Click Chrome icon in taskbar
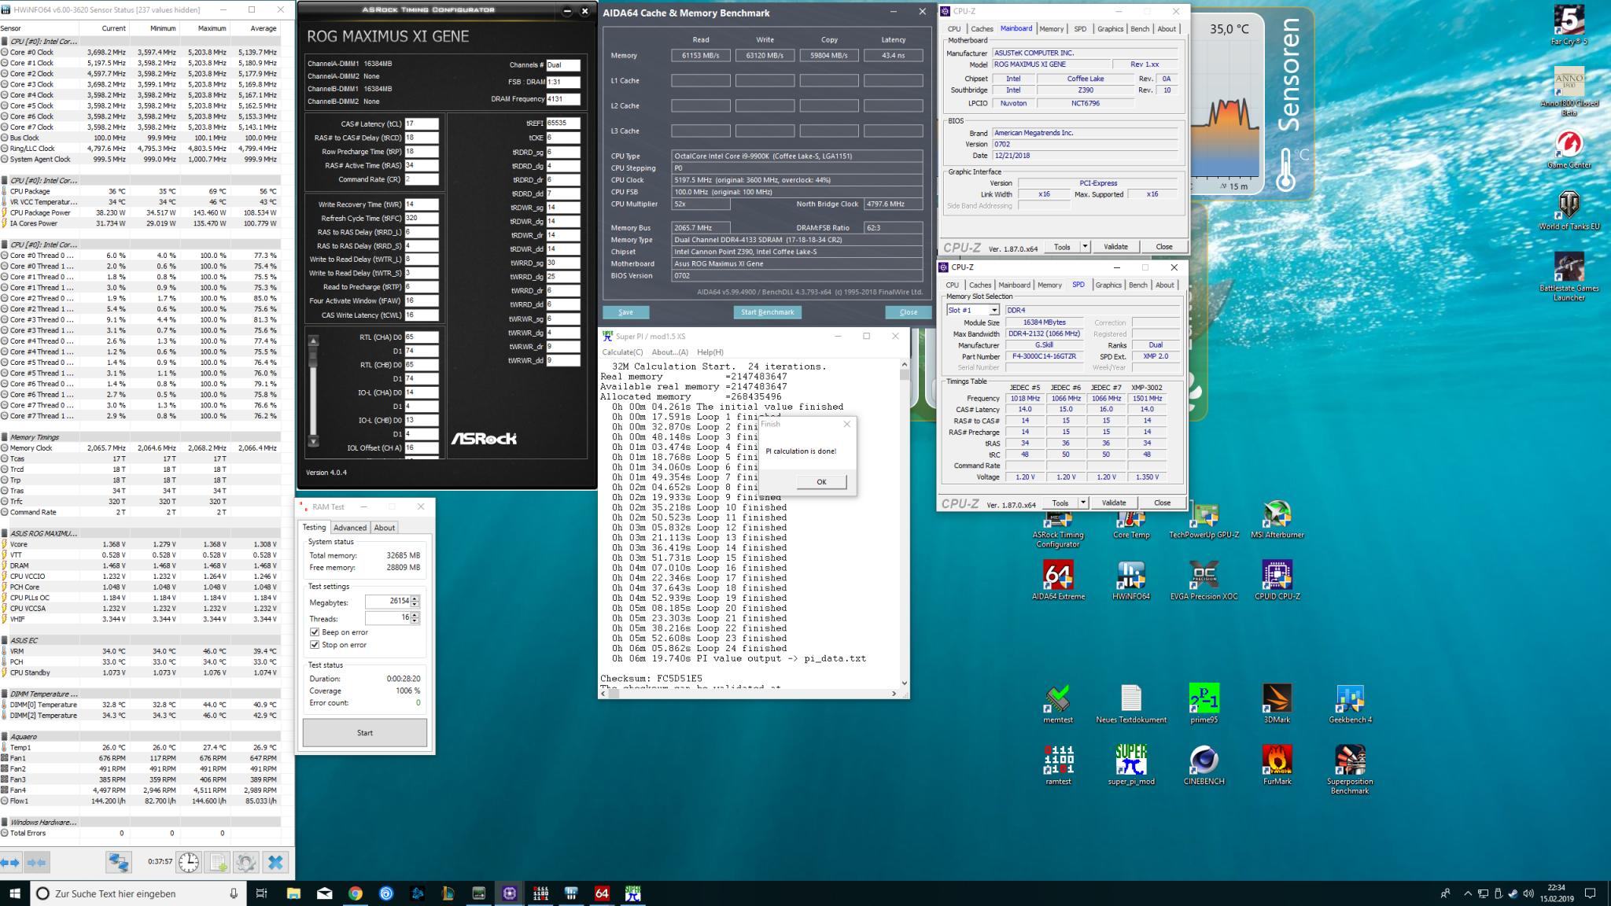 (x=356, y=893)
